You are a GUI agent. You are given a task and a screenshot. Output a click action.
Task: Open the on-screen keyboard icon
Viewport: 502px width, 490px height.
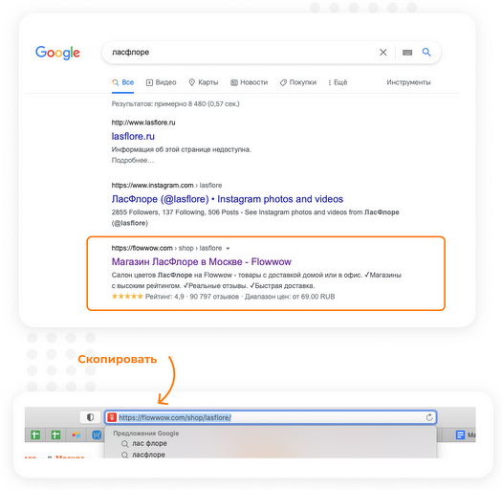[407, 53]
